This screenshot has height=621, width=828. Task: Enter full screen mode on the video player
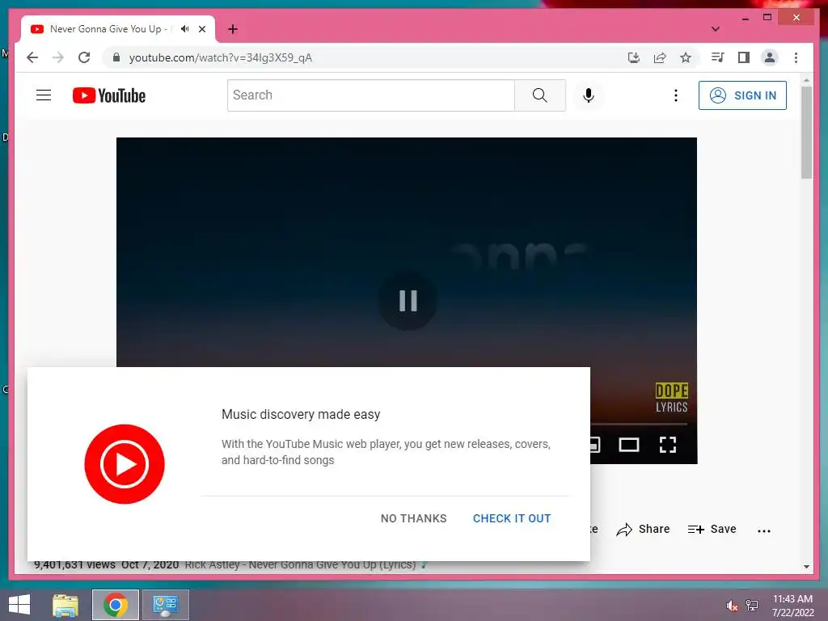[667, 445]
